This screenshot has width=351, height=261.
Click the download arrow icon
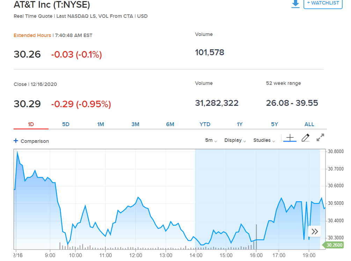click(295, 4)
